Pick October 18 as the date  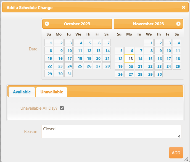click(x=78, y=58)
